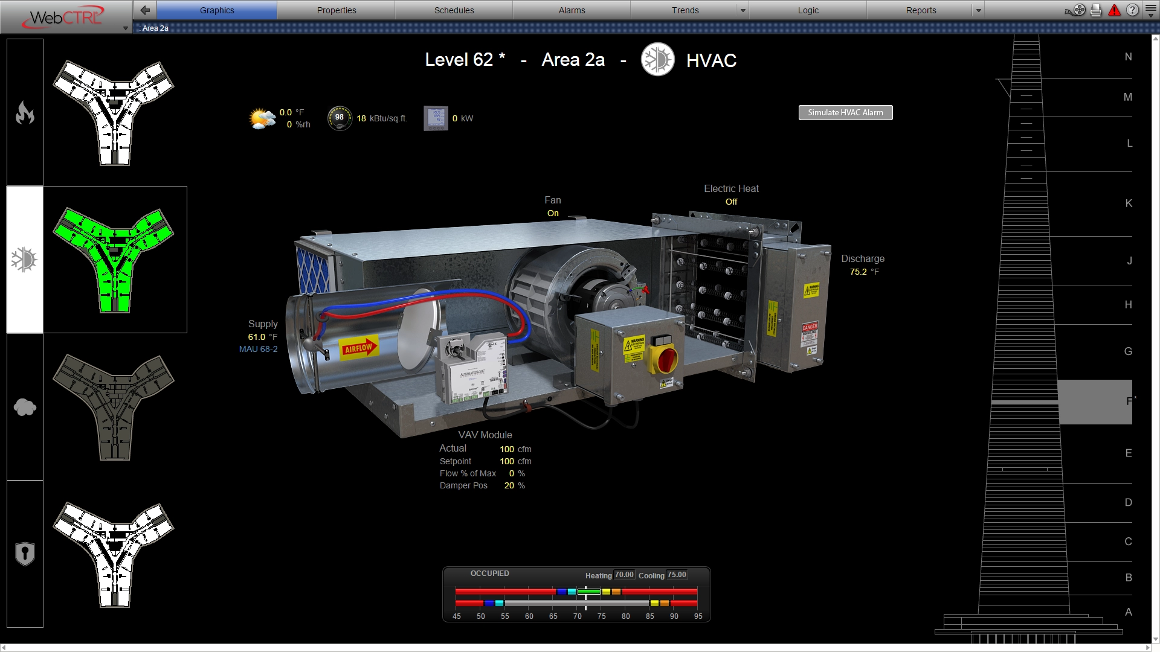Open the Trends dropdown arrow

pyautogui.click(x=742, y=10)
